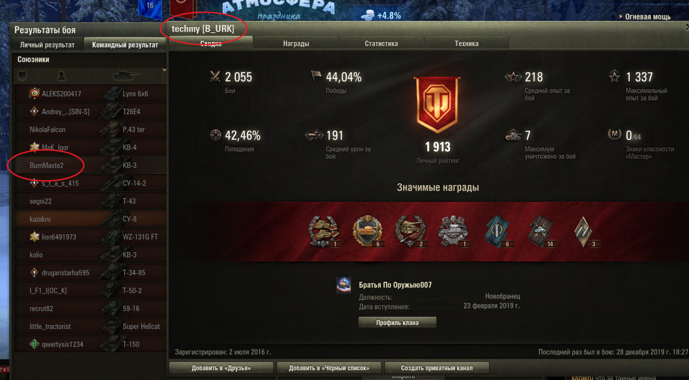Add player via Добавить в «Чёрный список»
The image size is (689, 380).
tap(329, 367)
